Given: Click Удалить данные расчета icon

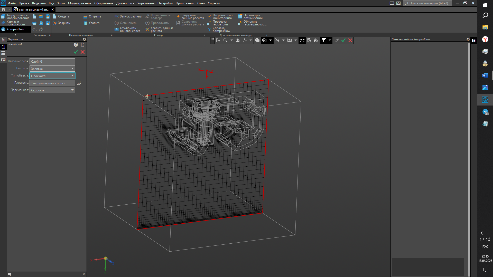Looking at the screenshot, I should pyautogui.click(x=147, y=30).
